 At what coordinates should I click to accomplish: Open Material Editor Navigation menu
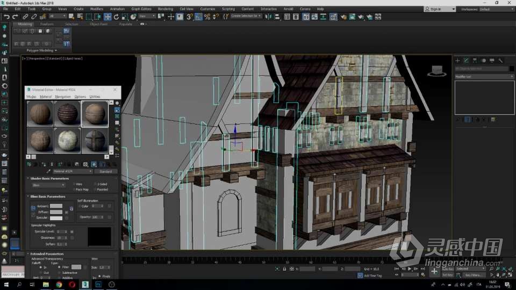(x=63, y=97)
